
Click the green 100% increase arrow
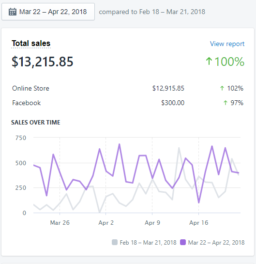(209, 61)
